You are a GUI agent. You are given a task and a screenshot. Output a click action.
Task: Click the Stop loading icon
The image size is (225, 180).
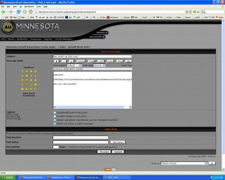[x=25, y=12]
